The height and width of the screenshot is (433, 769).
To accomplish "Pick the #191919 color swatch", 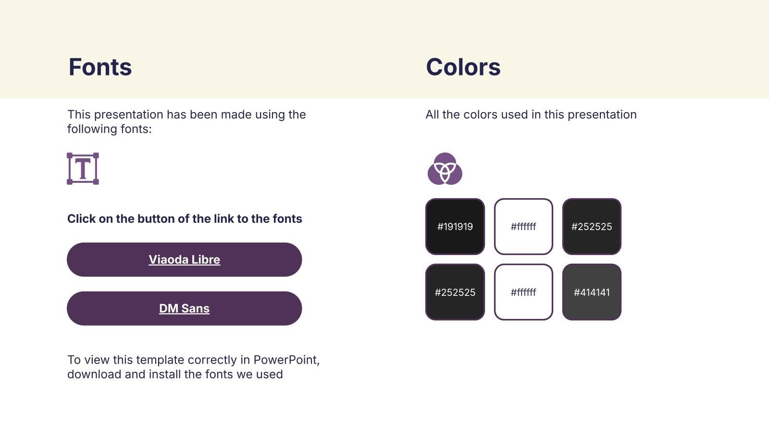I will click(455, 227).
